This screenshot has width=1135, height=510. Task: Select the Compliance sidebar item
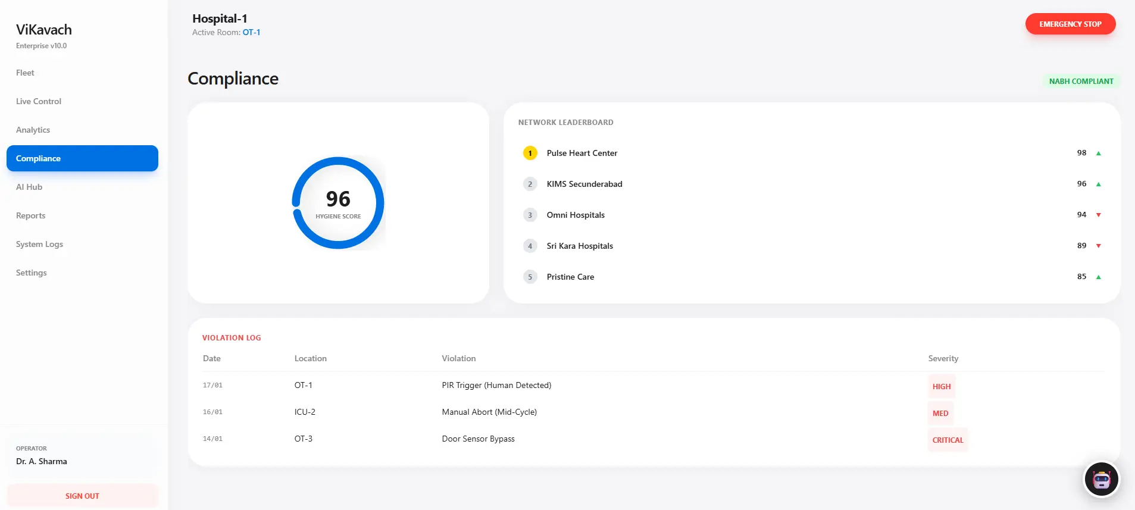pos(82,158)
